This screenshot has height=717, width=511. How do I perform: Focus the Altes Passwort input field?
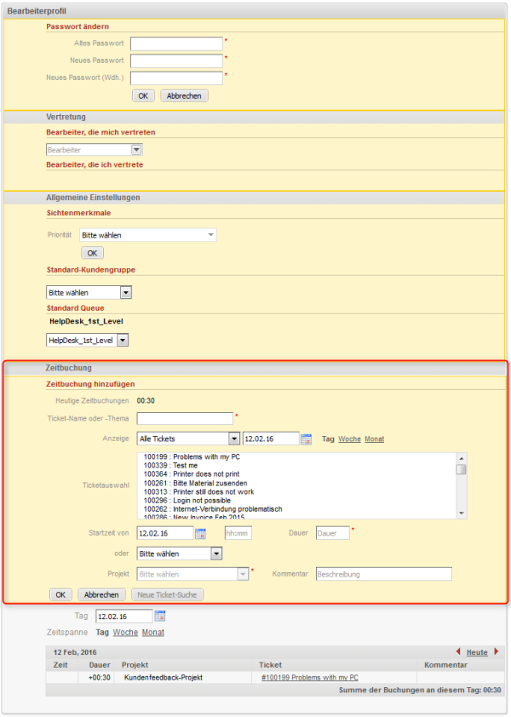pos(176,43)
